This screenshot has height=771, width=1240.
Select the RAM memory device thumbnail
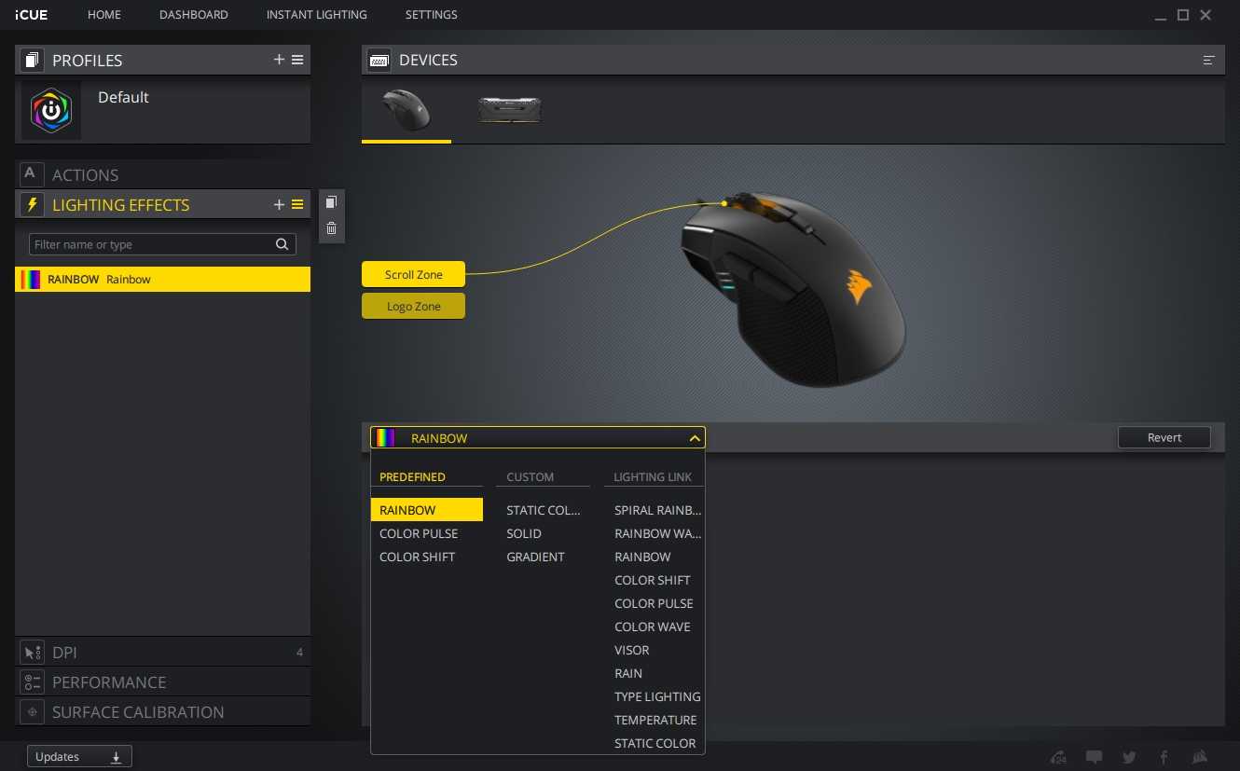(509, 110)
